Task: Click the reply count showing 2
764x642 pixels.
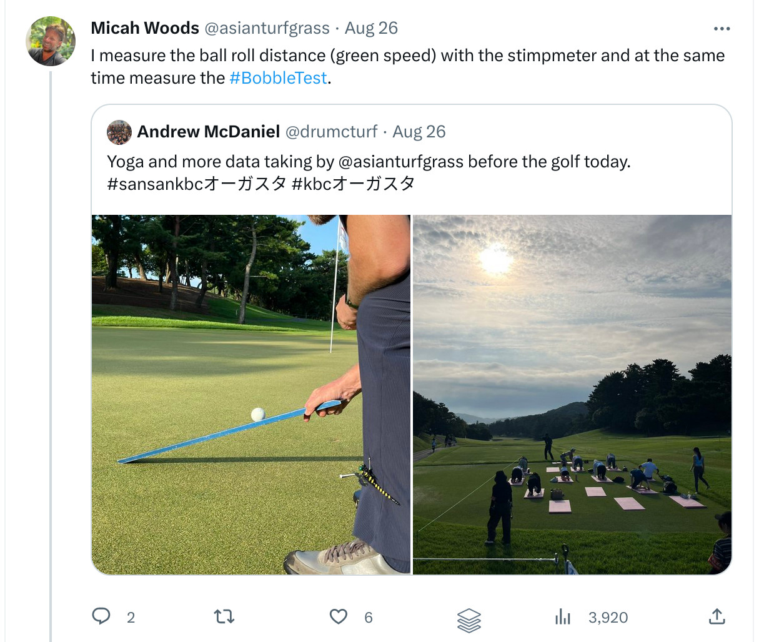Action: 130,617
